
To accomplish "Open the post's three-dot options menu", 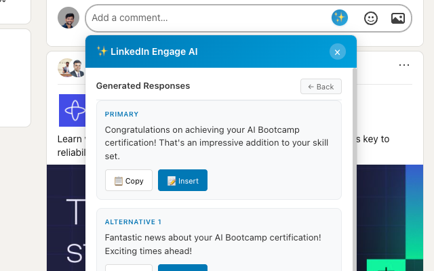I will (x=404, y=65).
